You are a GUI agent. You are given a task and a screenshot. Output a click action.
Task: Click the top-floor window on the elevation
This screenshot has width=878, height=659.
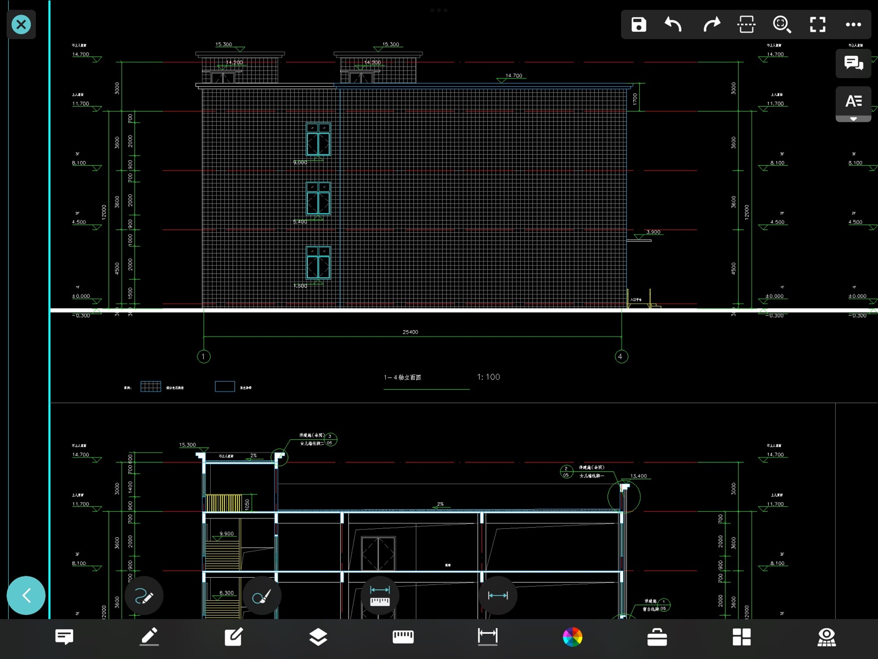point(318,139)
